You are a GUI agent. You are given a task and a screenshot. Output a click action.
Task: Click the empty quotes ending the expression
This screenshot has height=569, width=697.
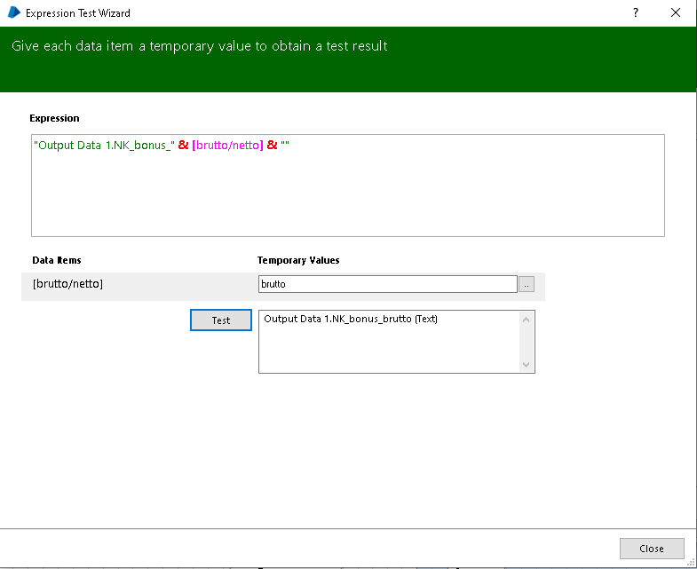coord(286,146)
